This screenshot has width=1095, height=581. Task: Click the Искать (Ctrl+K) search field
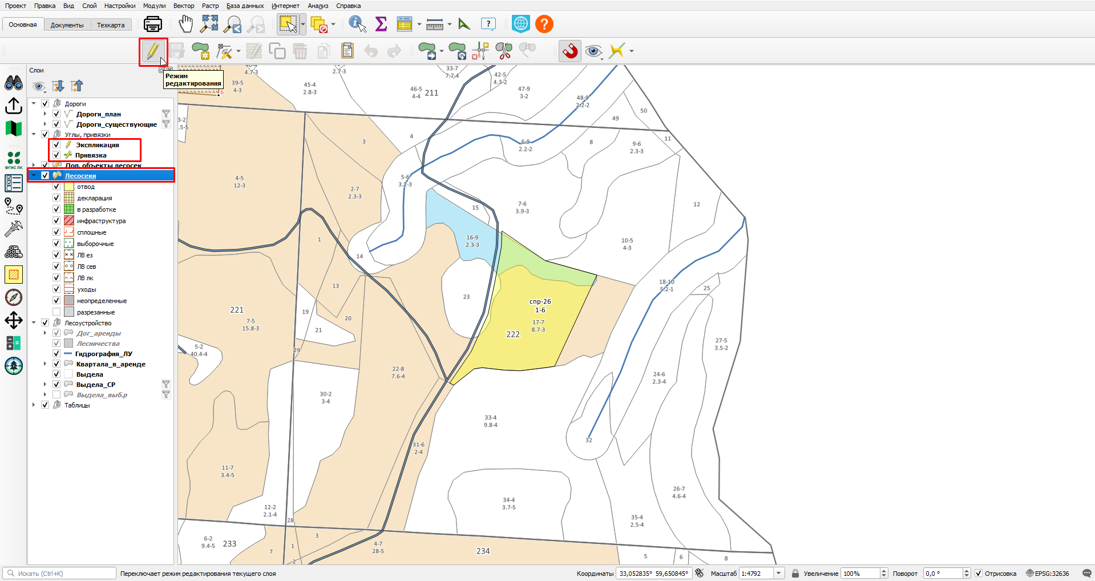59,573
